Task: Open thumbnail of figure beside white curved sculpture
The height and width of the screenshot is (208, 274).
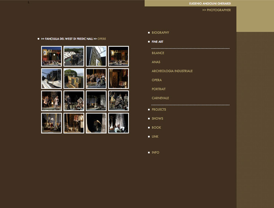Action: (96, 123)
